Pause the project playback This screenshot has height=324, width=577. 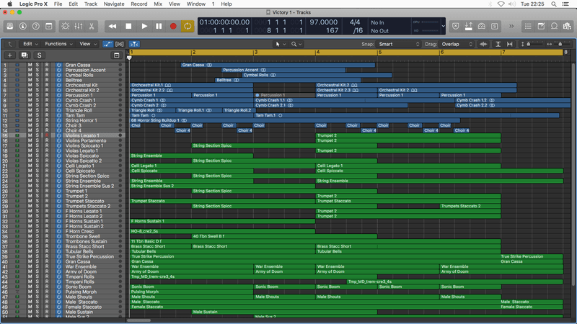(x=159, y=26)
